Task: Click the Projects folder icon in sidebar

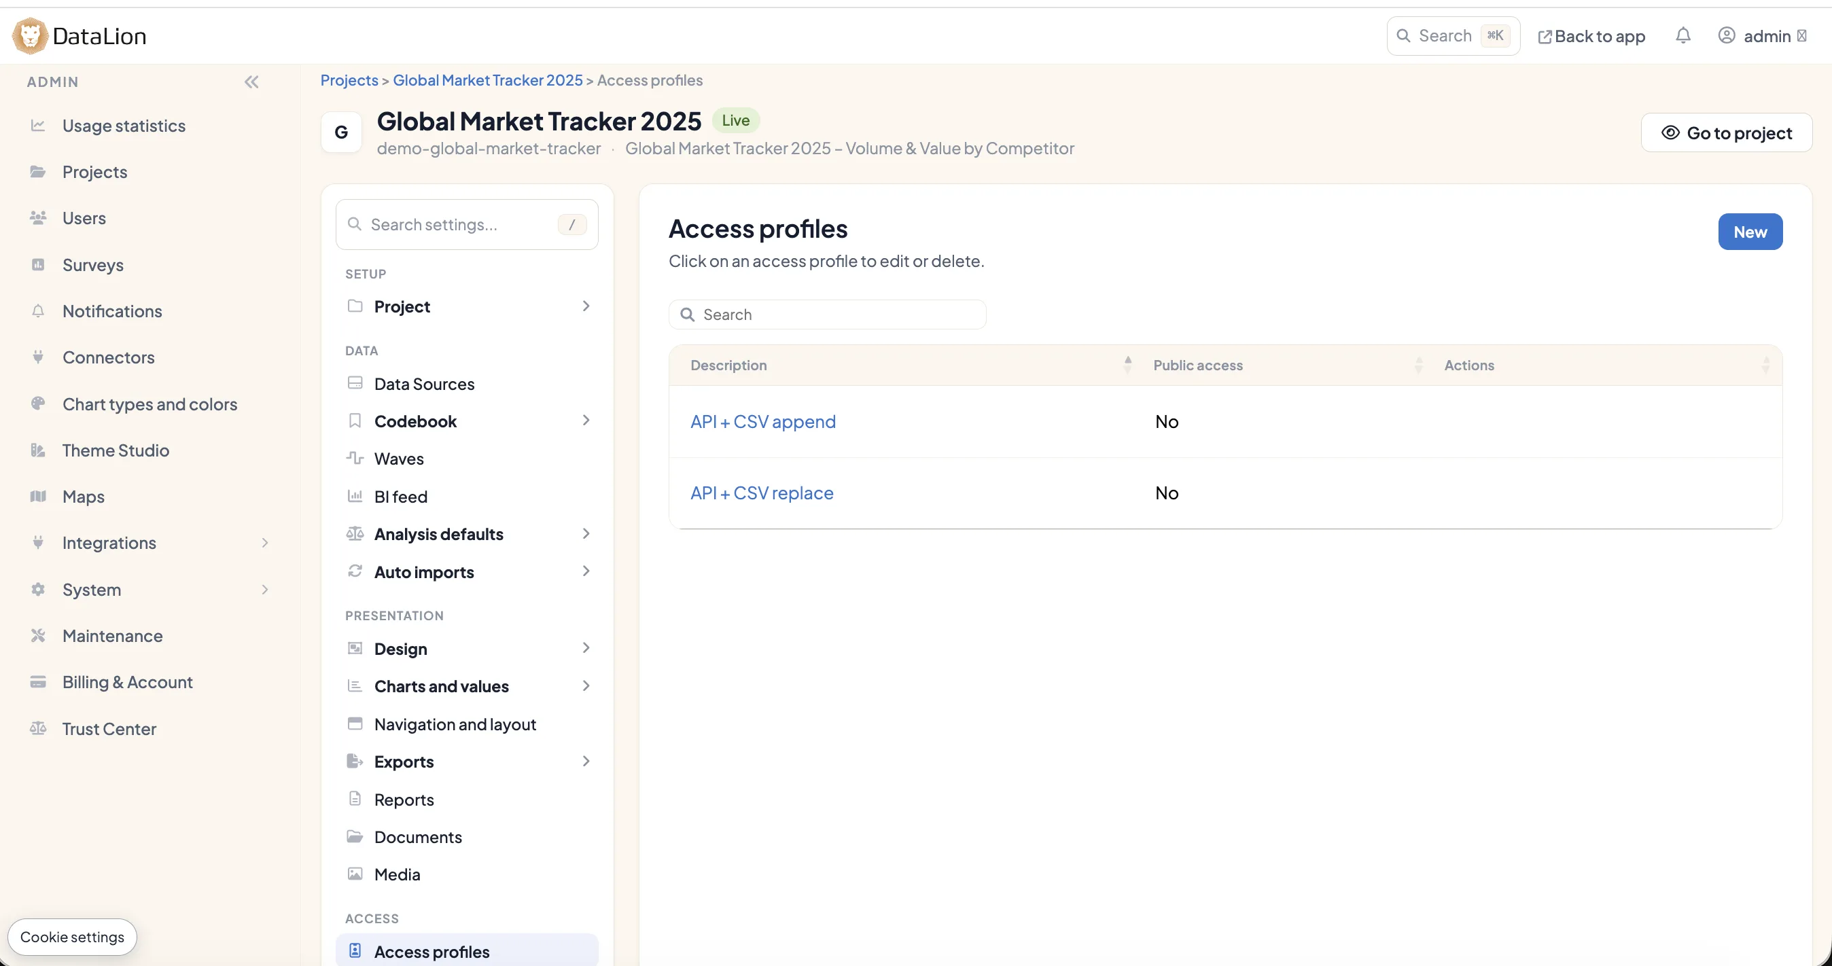Action: (x=37, y=172)
